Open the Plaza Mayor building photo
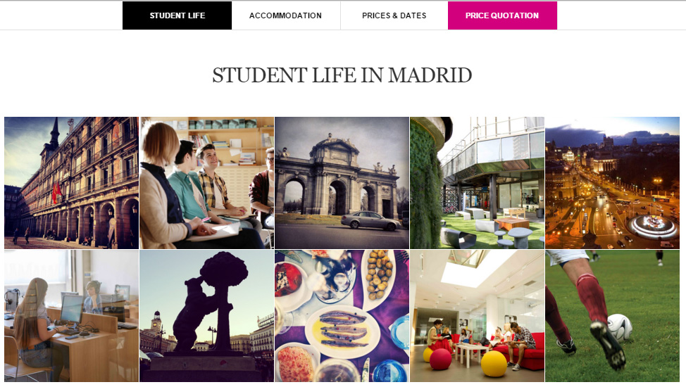The width and height of the screenshot is (686, 387). pyautogui.click(x=71, y=183)
